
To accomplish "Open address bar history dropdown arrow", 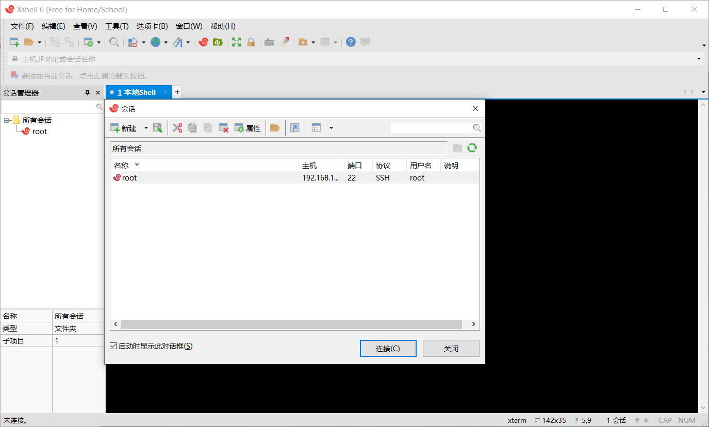I will pyautogui.click(x=699, y=59).
